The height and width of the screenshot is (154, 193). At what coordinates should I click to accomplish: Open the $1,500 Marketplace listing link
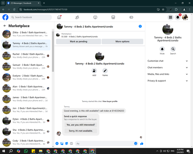[x=80, y=37]
